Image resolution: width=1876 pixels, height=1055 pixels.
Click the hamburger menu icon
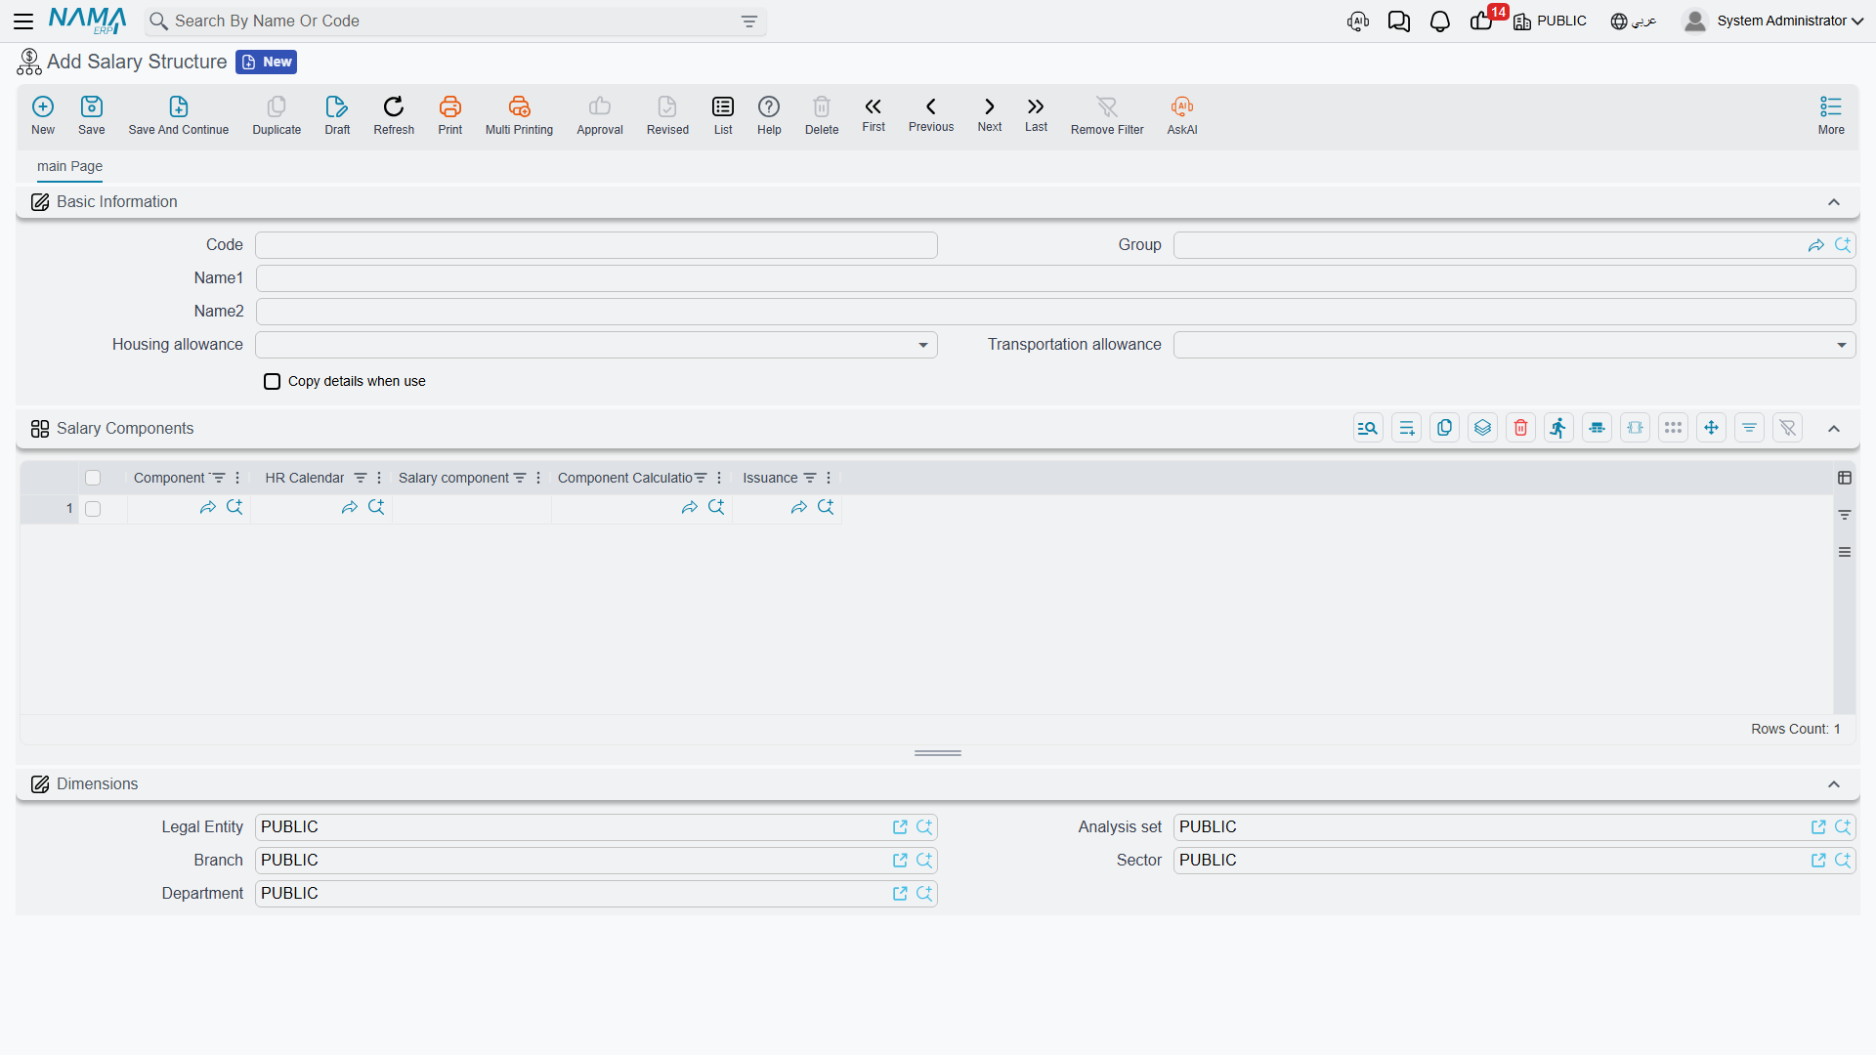point(23,21)
